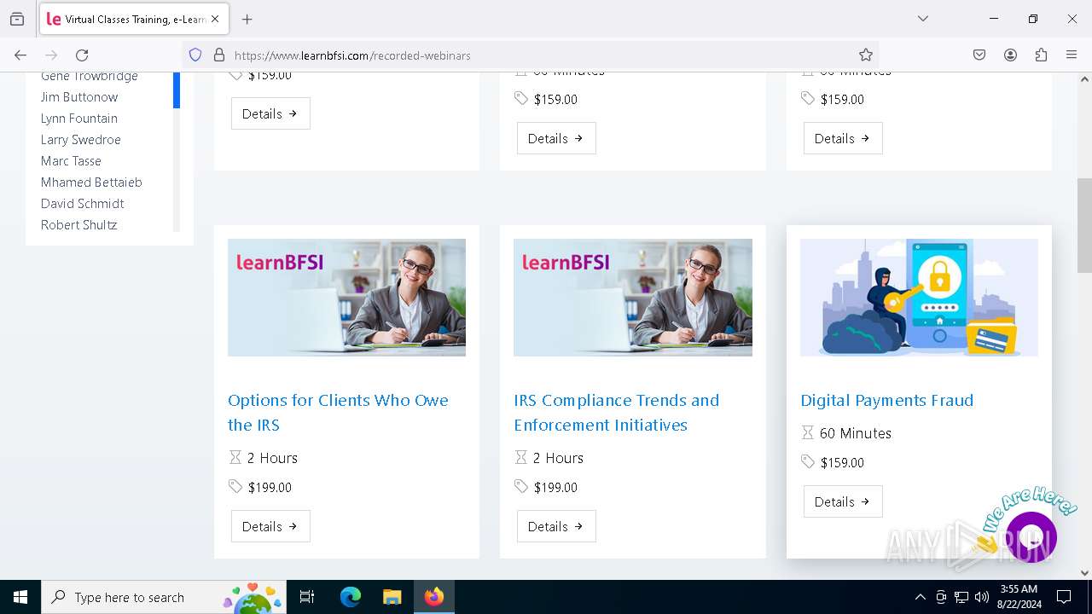Filter by speaker Larry Swedroe
This screenshot has height=614, width=1092.
pos(81,140)
